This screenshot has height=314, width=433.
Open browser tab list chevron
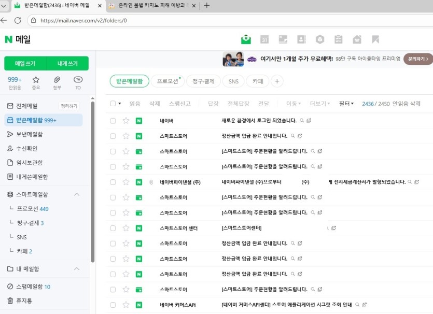(3, 6)
